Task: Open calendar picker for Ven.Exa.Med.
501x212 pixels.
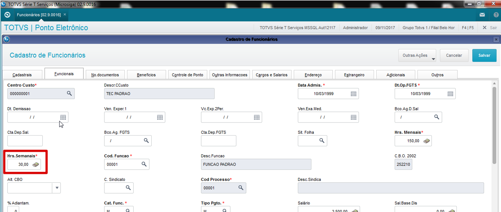Action: 354,117
